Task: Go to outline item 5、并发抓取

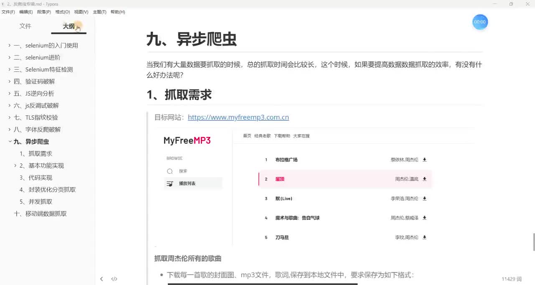Action: coord(36,202)
